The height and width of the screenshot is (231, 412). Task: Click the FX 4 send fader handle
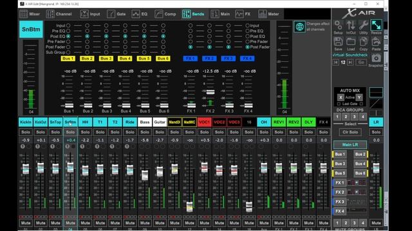(248, 105)
